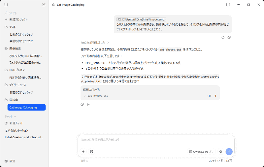Open the 画像検索 project folder

pyautogui.click(x=13, y=49)
